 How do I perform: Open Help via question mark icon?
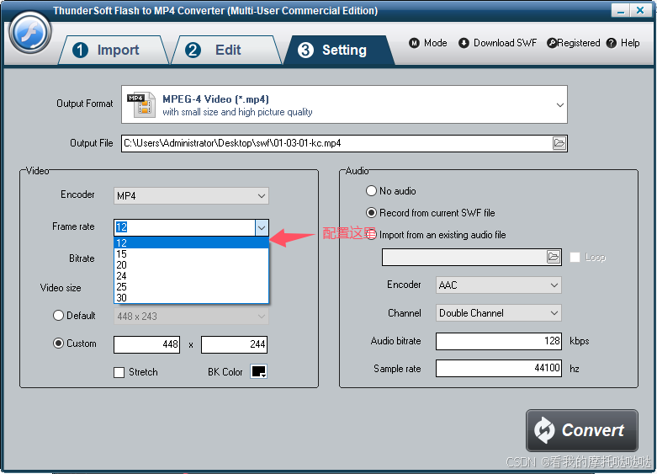coord(612,43)
